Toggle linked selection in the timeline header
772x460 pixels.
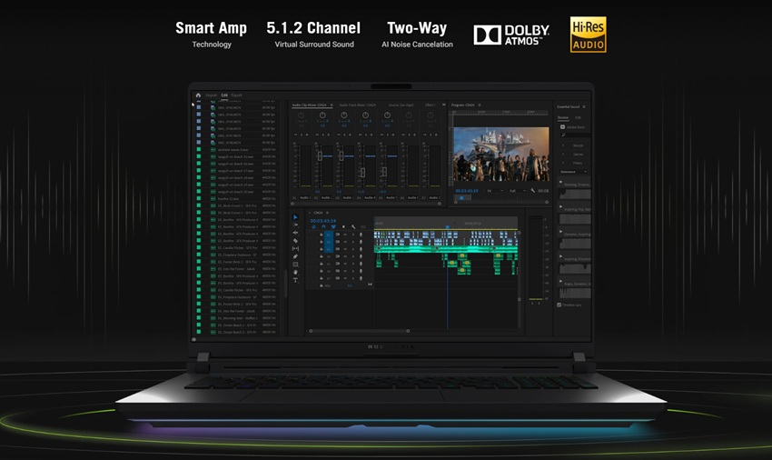click(333, 226)
